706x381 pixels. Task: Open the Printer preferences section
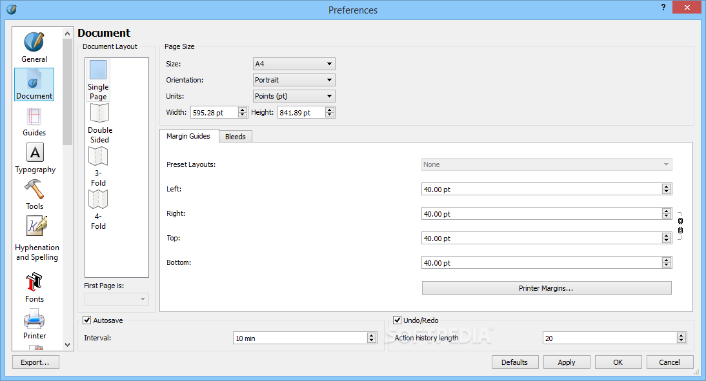(x=34, y=324)
